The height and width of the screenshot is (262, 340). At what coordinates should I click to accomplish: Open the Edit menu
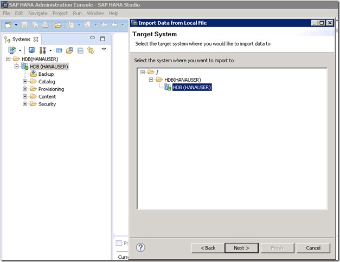[x=19, y=14]
